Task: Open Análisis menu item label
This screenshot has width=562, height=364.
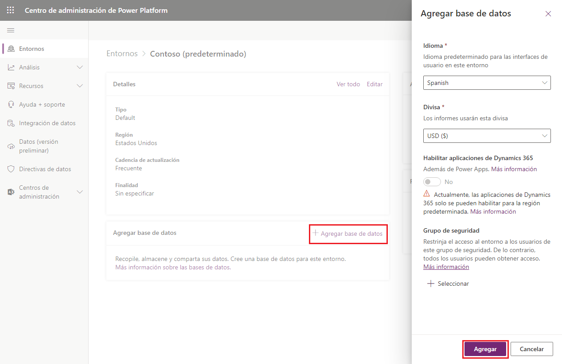Action: click(29, 67)
